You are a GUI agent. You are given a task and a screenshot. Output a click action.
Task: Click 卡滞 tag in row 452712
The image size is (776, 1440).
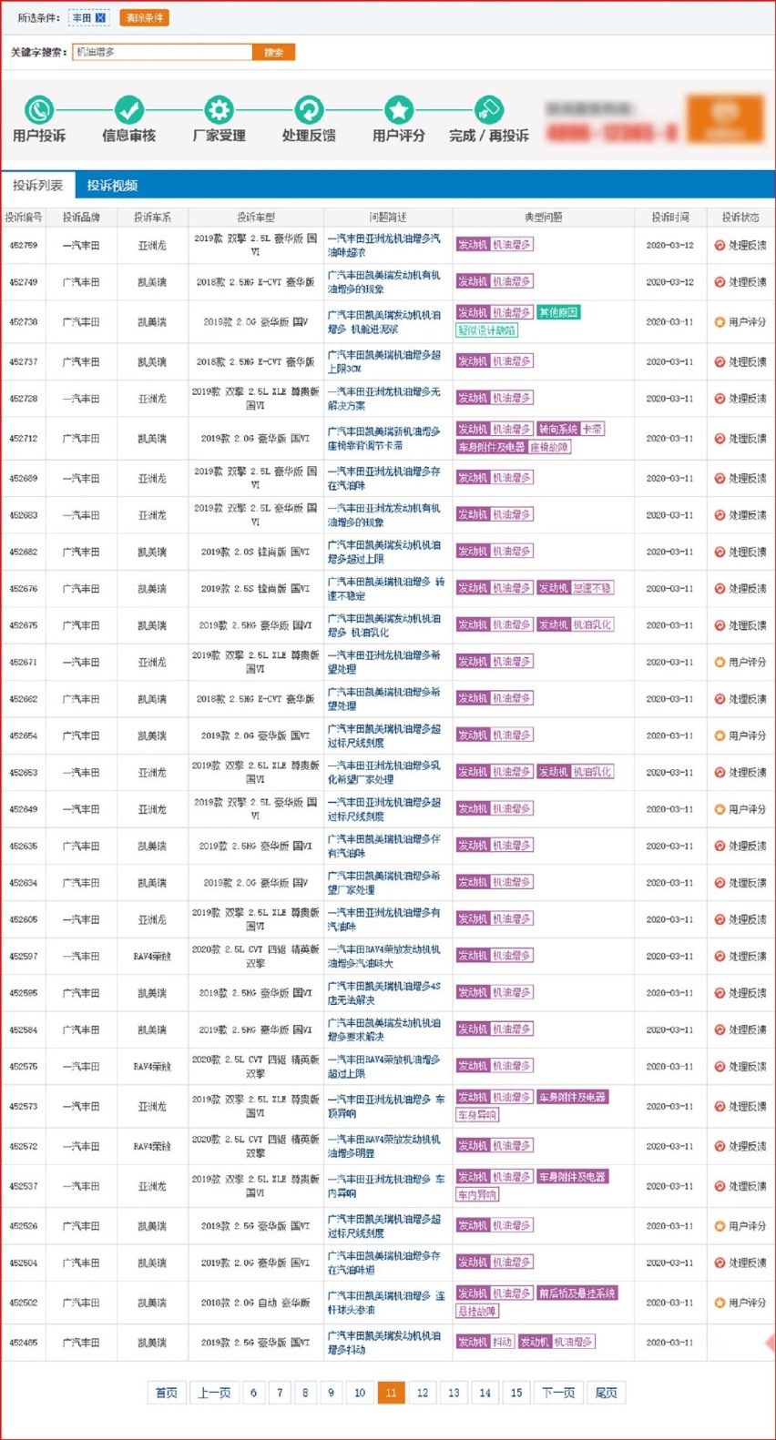pyautogui.click(x=592, y=429)
